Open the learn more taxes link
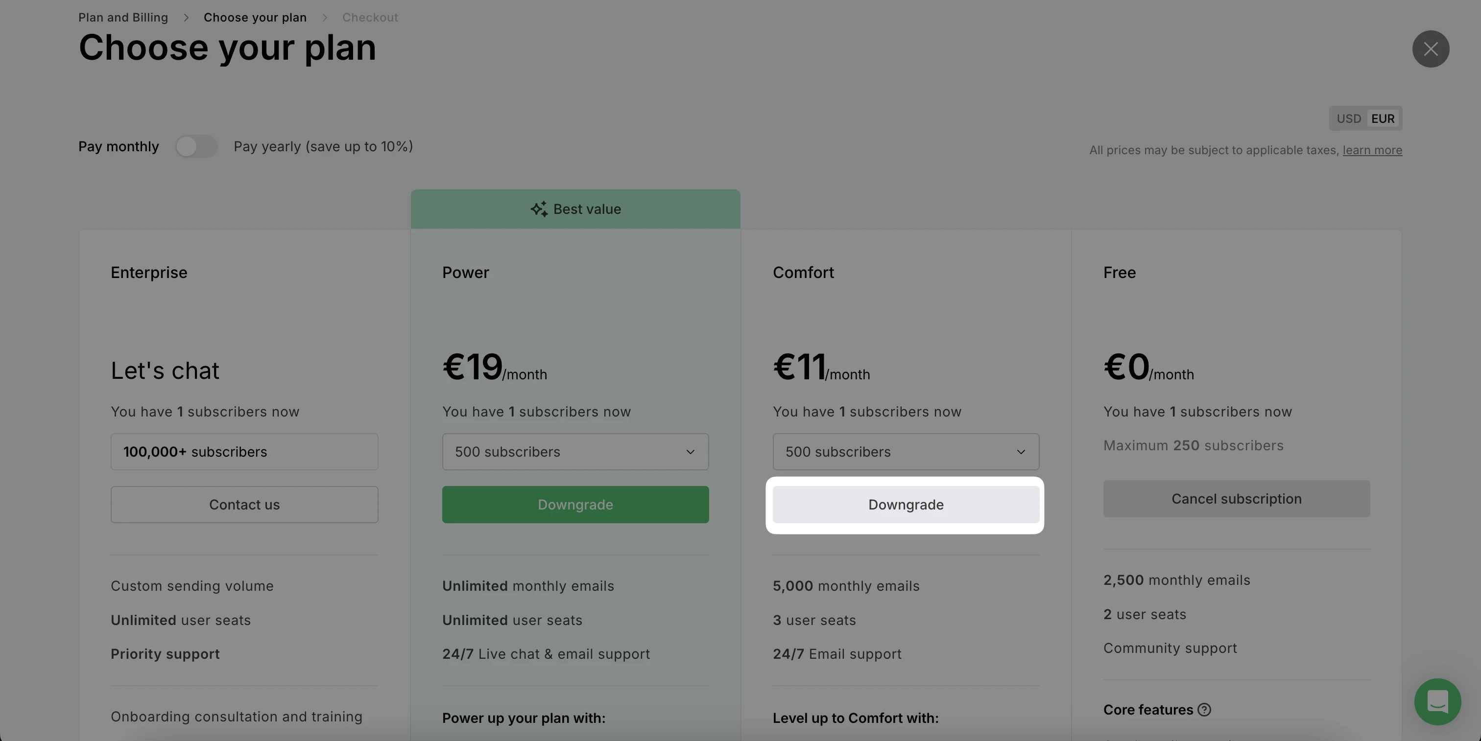The width and height of the screenshot is (1481, 741). (x=1372, y=150)
